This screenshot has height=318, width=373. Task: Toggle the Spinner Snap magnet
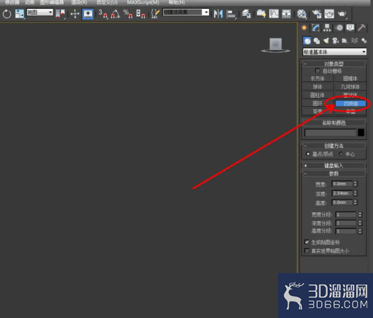pyautogui.click(x=141, y=14)
